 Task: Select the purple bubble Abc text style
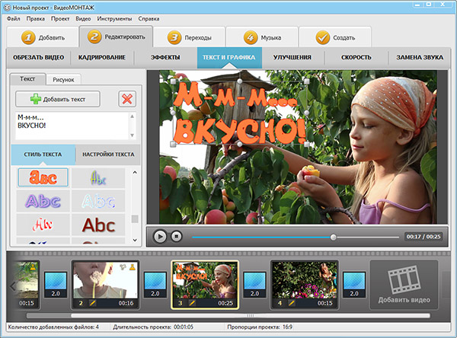tap(43, 201)
